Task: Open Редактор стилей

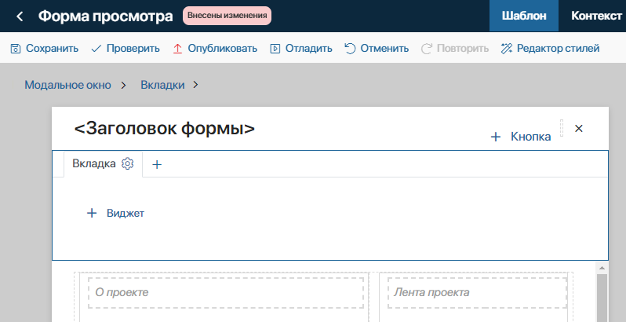Action: [558, 49]
